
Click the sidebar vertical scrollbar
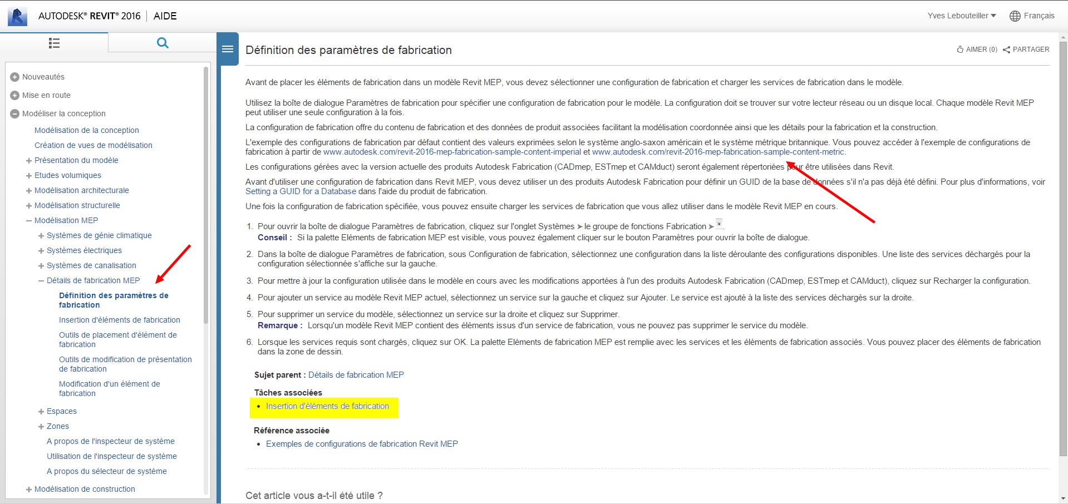[206, 195]
